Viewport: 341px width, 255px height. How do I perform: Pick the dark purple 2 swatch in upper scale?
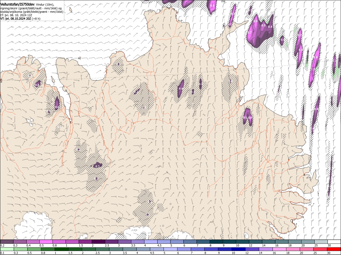pyautogui.click(x=98, y=241)
